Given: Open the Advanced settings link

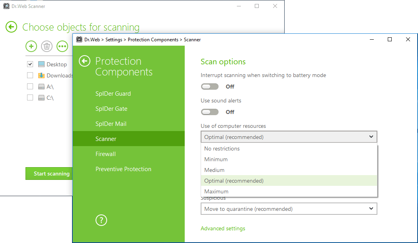Looking at the screenshot, I should [223, 228].
